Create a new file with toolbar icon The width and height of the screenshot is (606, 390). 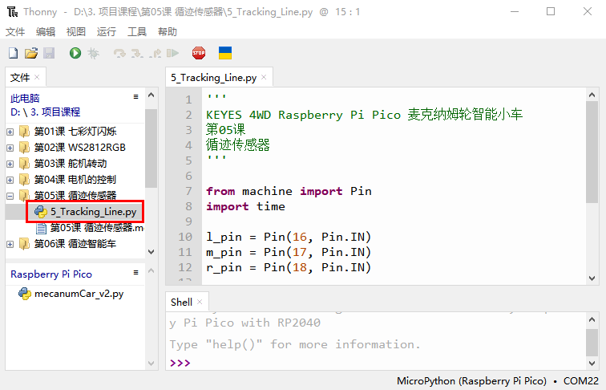click(x=13, y=53)
